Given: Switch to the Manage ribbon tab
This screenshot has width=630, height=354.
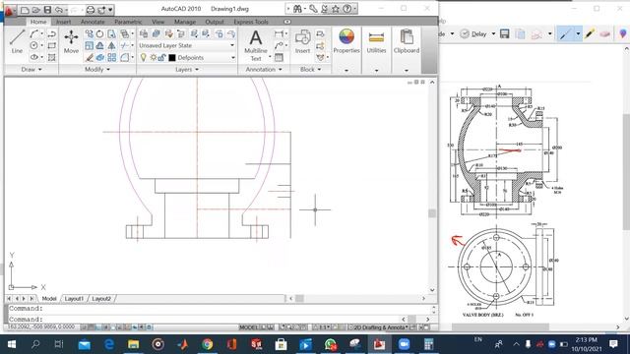Looking at the screenshot, I should point(185,22).
